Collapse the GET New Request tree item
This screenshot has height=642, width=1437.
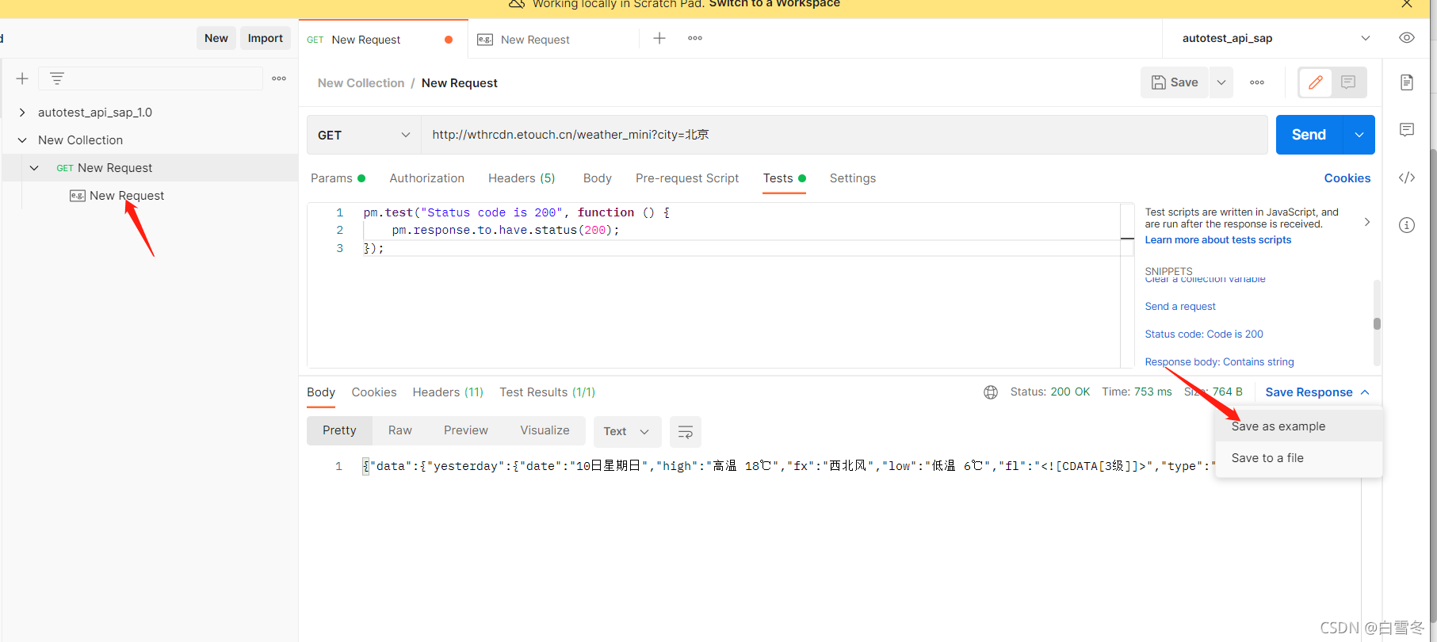point(34,168)
